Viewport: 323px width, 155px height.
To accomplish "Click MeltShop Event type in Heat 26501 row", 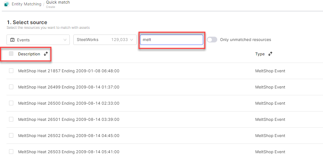I will tap(270, 119).
